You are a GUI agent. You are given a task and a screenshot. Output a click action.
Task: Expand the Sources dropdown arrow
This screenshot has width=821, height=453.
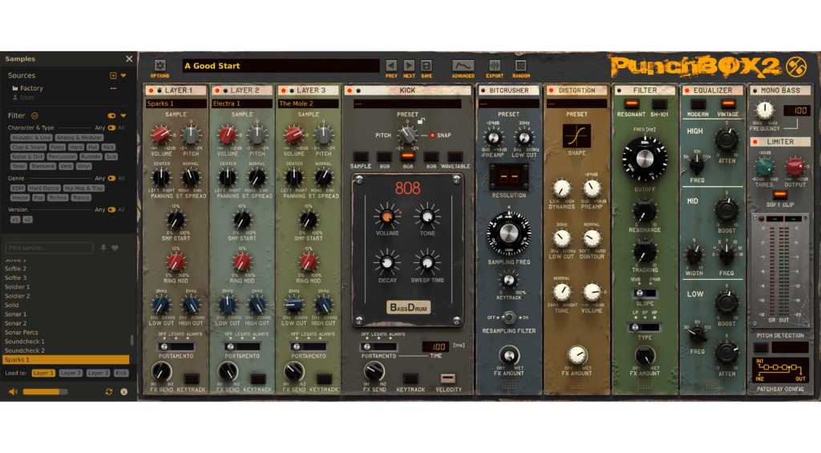123,75
